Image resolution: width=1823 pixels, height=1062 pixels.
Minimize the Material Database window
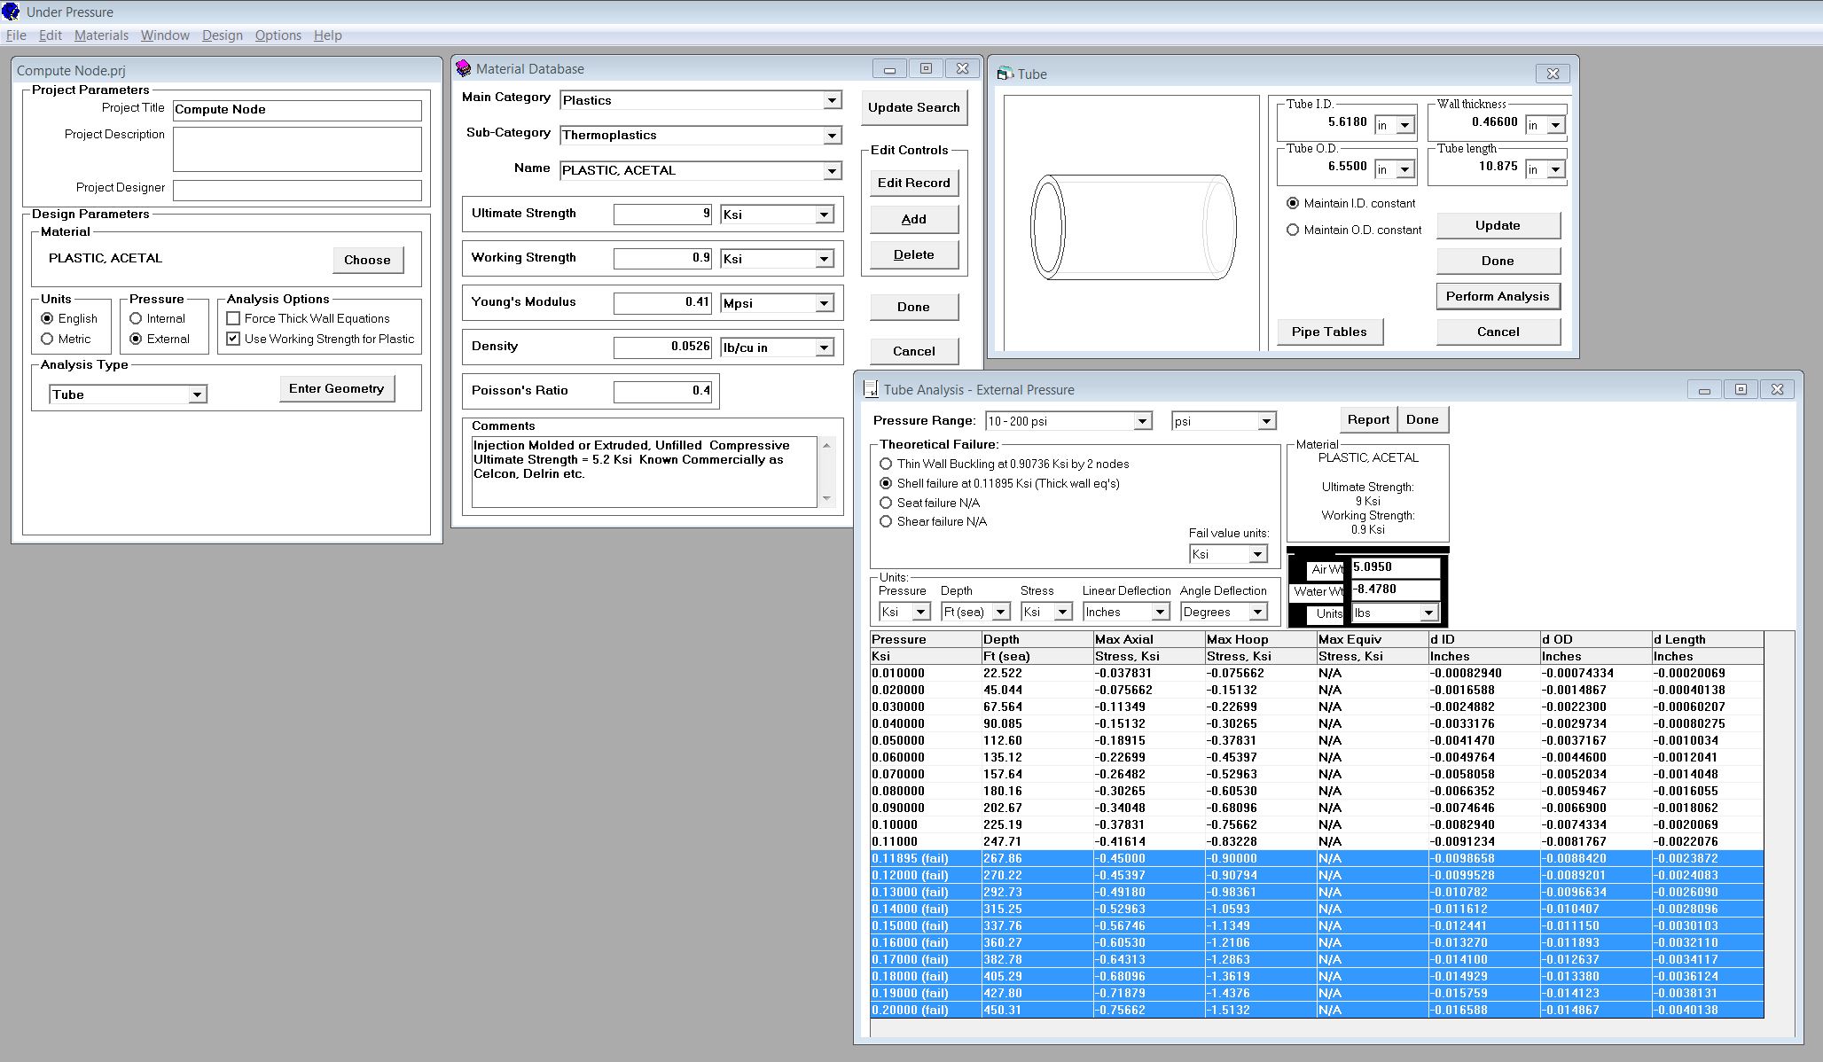[x=889, y=68]
